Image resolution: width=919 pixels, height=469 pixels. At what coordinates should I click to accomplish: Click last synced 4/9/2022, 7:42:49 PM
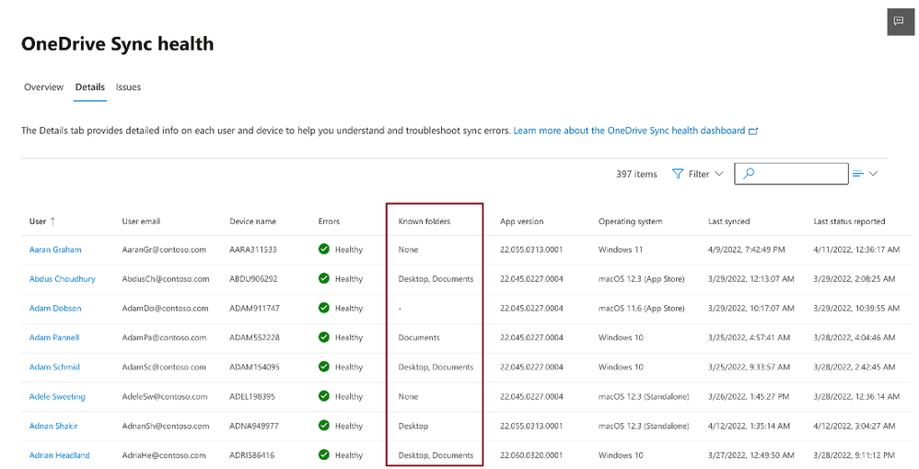(746, 249)
